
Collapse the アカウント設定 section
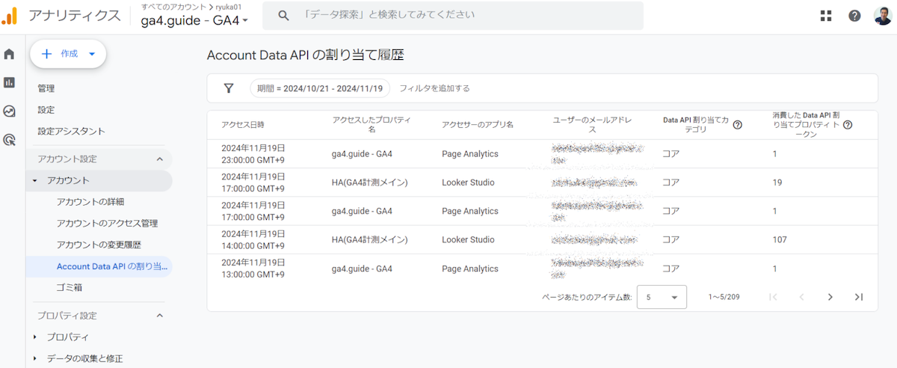pyautogui.click(x=159, y=159)
